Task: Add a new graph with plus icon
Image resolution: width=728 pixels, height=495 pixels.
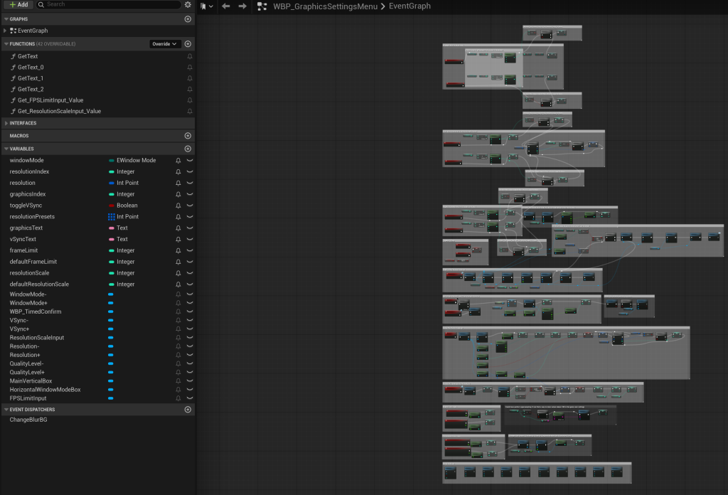Action: 188,19
